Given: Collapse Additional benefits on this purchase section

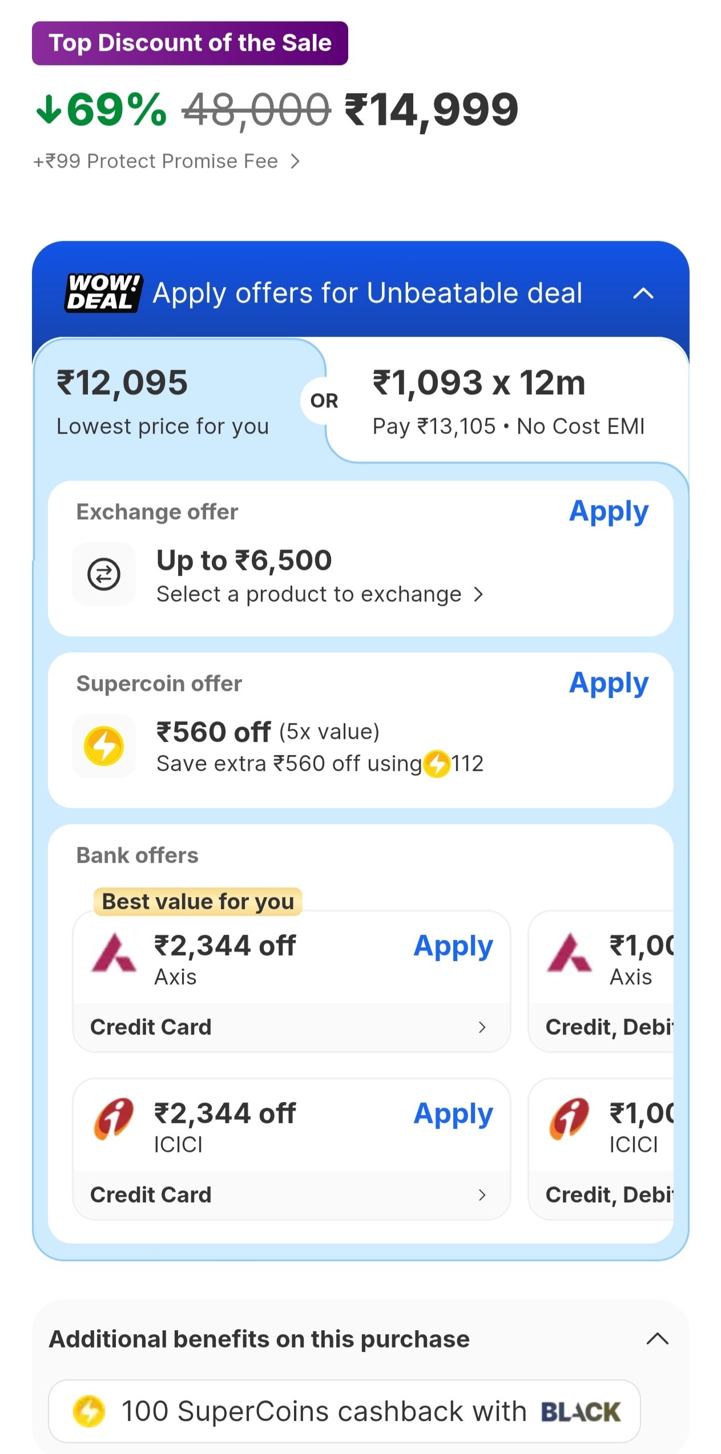Looking at the screenshot, I should coord(657,1339).
